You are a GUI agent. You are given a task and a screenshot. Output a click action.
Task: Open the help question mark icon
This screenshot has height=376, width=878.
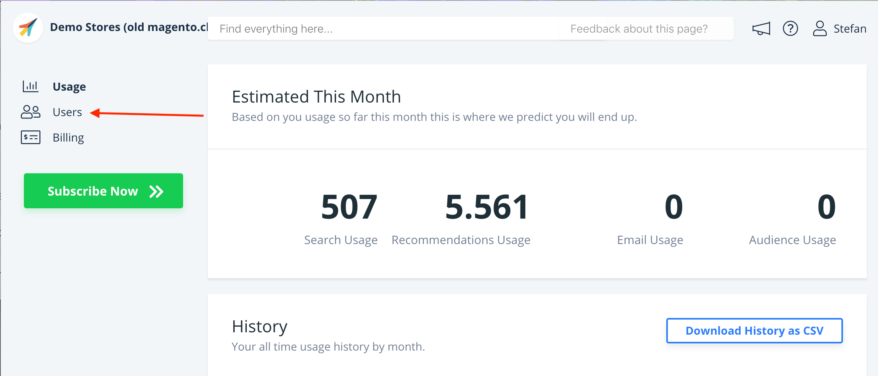click(x=790, y=29)
